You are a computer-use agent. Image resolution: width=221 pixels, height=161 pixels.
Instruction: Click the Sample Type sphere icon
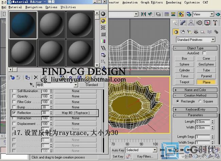tap(103, 14)
